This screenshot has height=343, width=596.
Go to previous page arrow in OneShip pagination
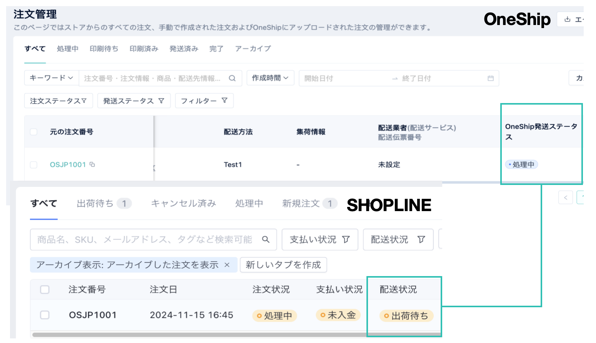coord(566,197)
